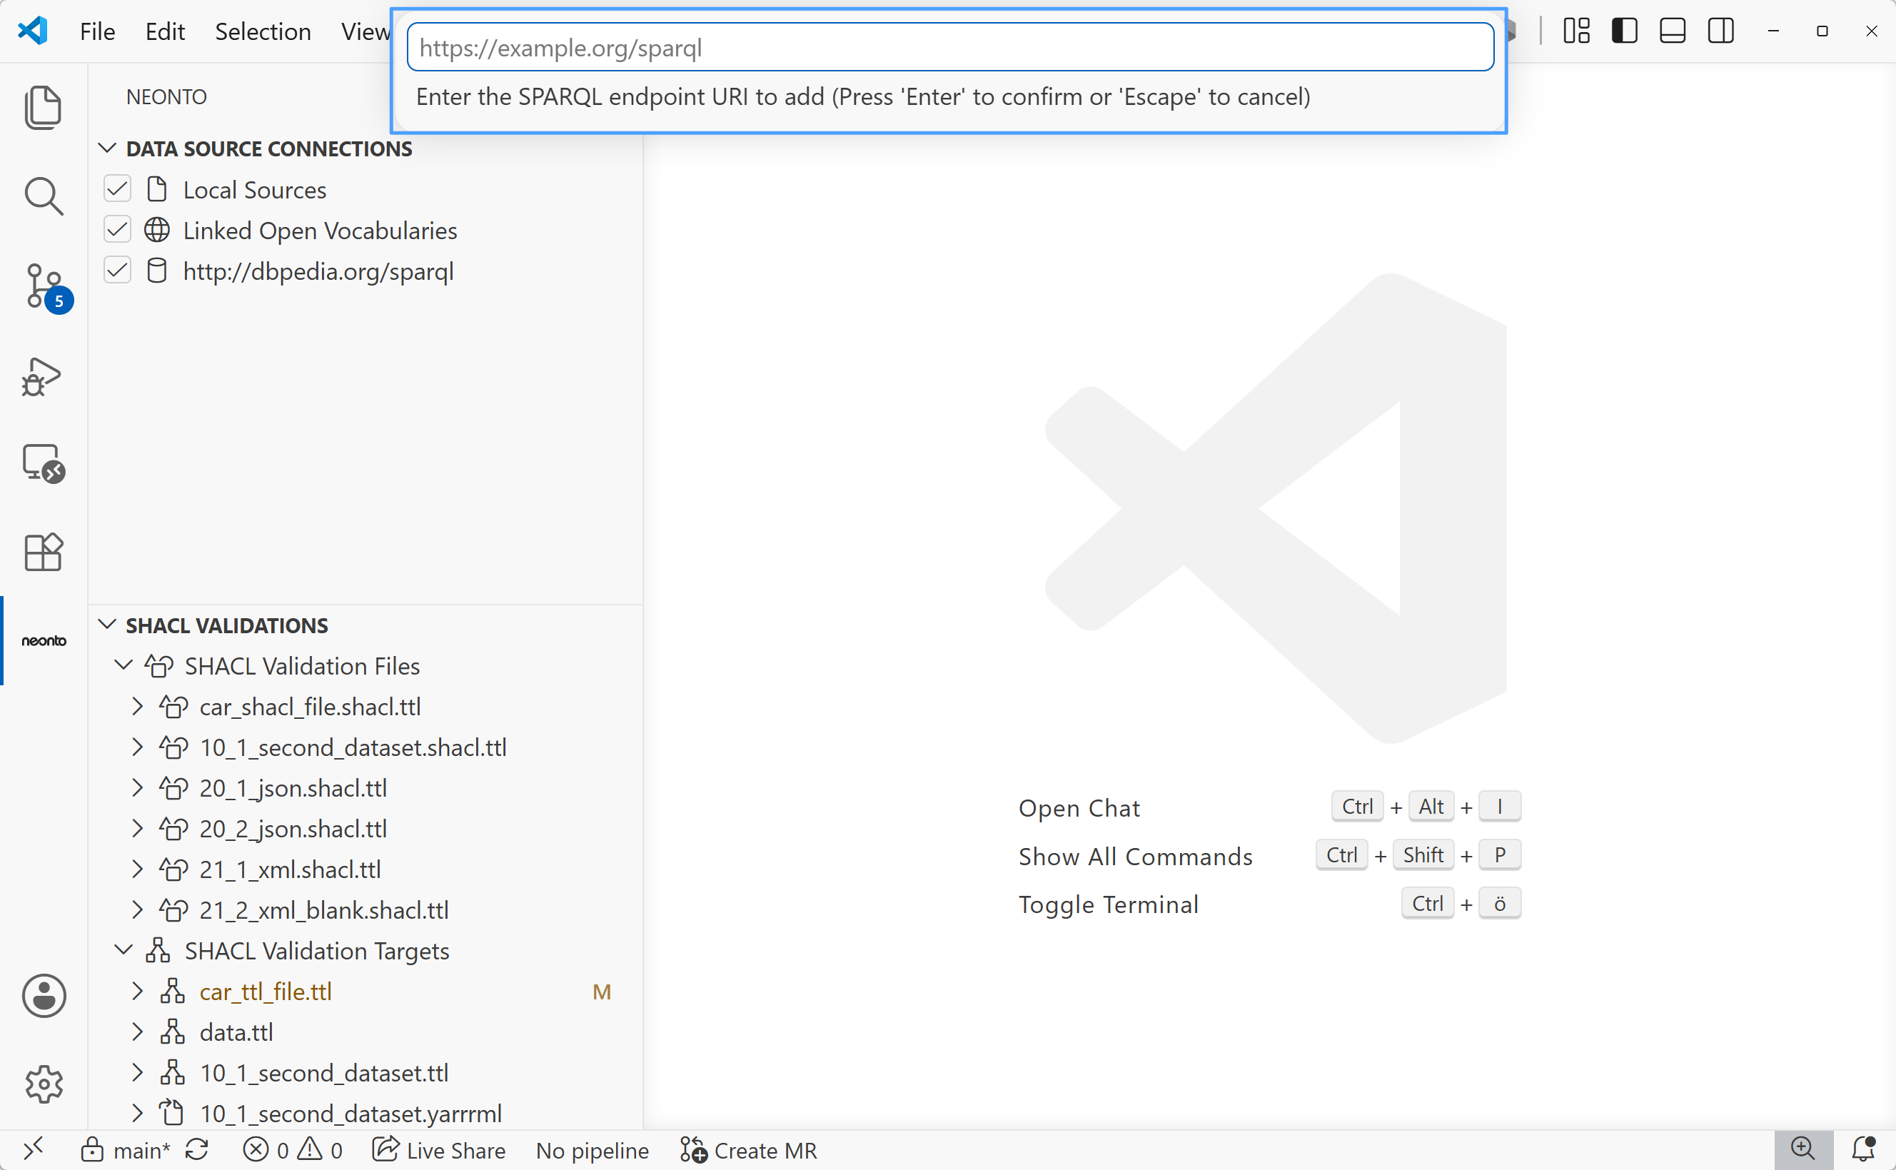Click No pipeline in status bar
1896x1170 pixels.
tap(592, 1151)
